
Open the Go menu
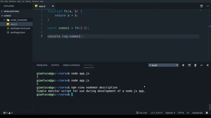[23, 1]
